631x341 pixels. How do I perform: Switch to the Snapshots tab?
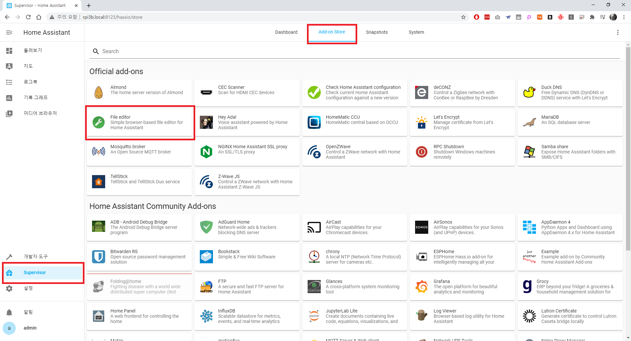[x=377, y=32]
